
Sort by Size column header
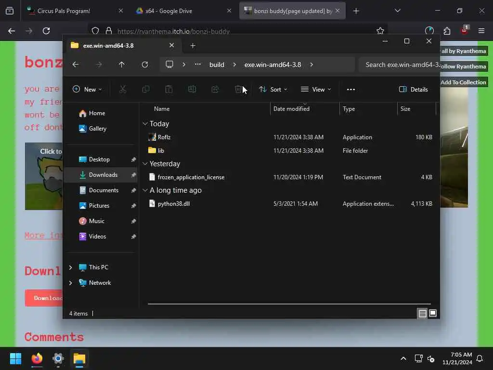pos(405,109)
